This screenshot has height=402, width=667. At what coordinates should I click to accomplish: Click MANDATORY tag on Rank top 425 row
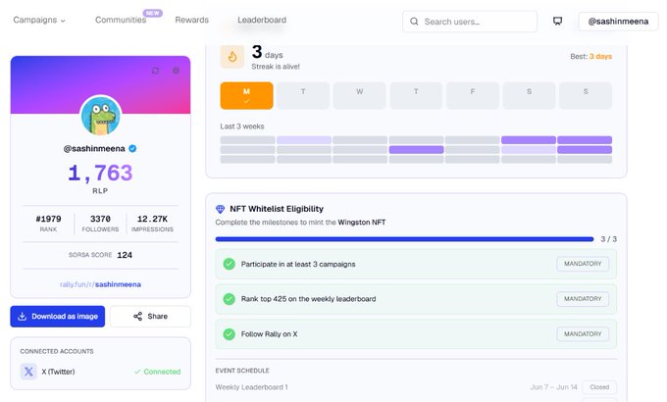583,299
